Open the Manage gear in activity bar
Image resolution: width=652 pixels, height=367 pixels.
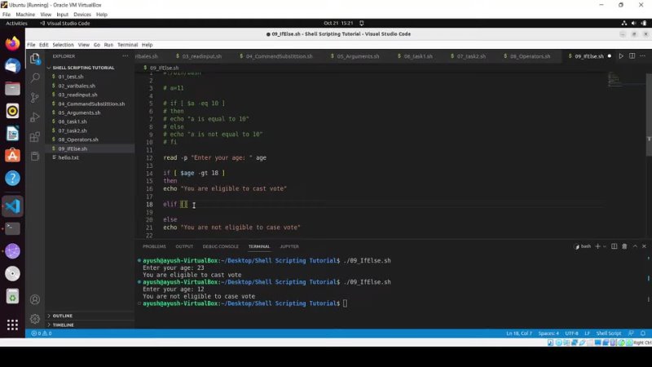(35, 319)
